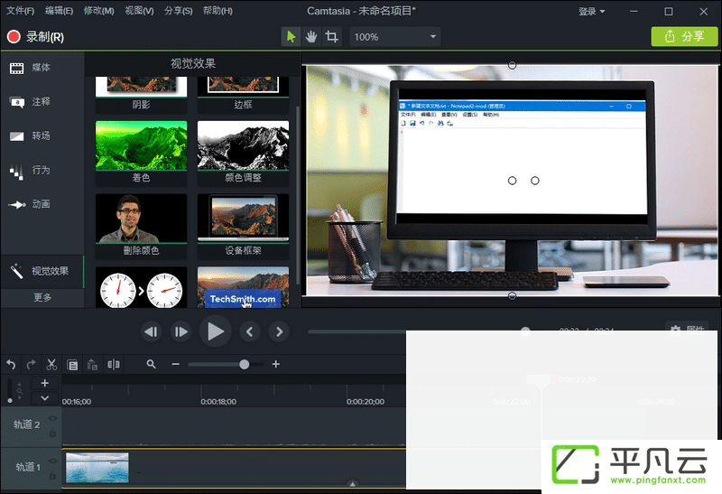Select the Clip Speed clocks effect thumbnail
The width and height of the screenshot is (722, 494).
142,287
